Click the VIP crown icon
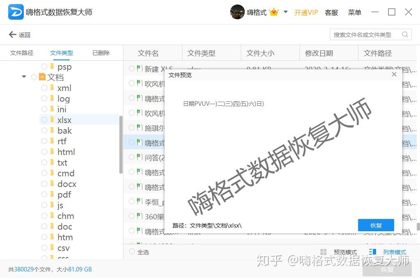Screen dimensions: 420x278 tap(274, 12)
